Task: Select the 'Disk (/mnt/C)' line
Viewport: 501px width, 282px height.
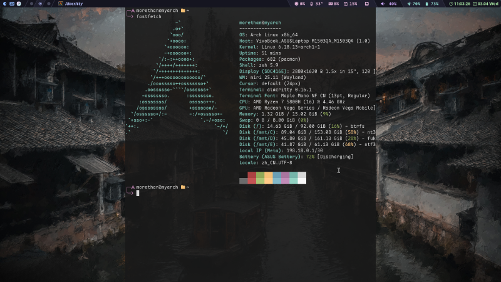Action: click(307, 132)
